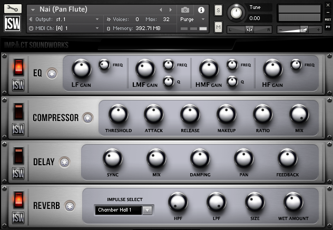Screen dimensions: 333x230
Task: Click the Compressor Mix knob
Action: coord(299,114)
